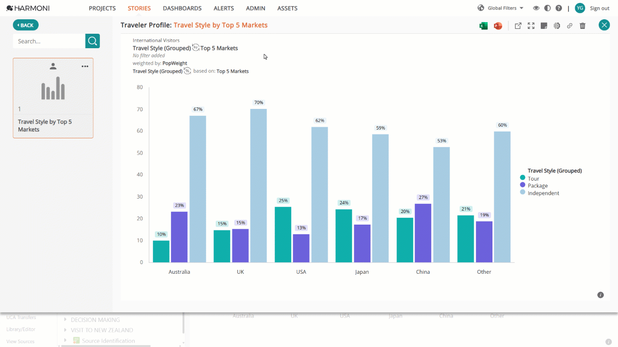Copy the story link with chain icon
The width and height of the screenshot is (618, 347).
tap(570, 26)
